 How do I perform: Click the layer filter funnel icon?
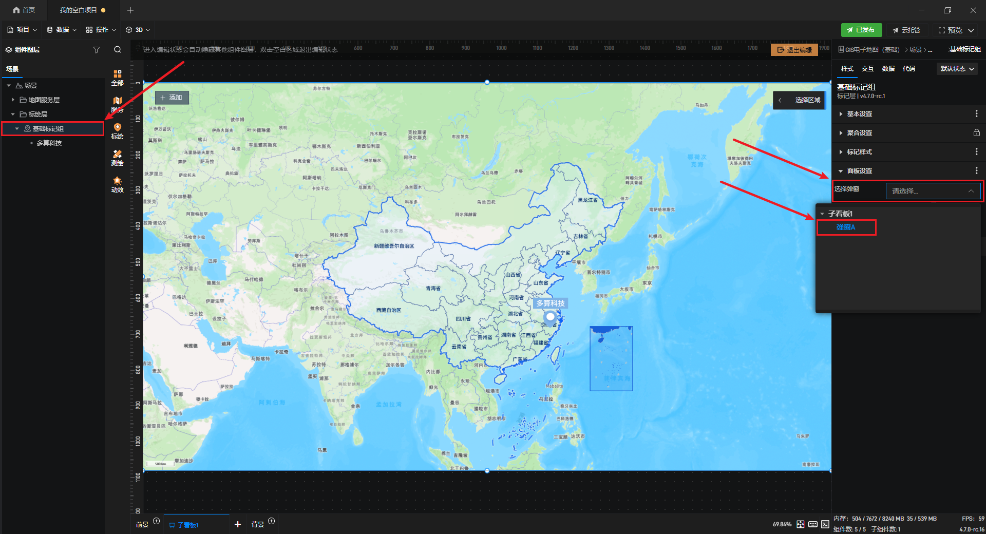(x=96, y=50)
